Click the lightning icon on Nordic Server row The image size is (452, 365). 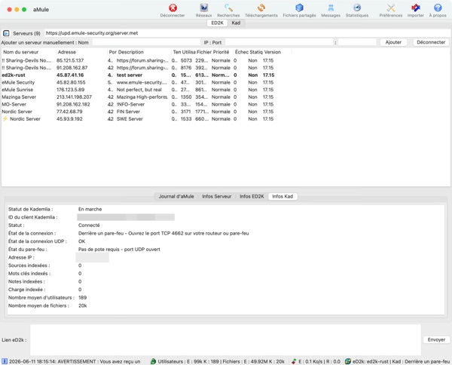[x=5, y=118]
